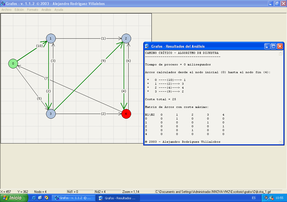Open the Análisis menu
Viewport: 287px width, 202px height.
point(46,10)
